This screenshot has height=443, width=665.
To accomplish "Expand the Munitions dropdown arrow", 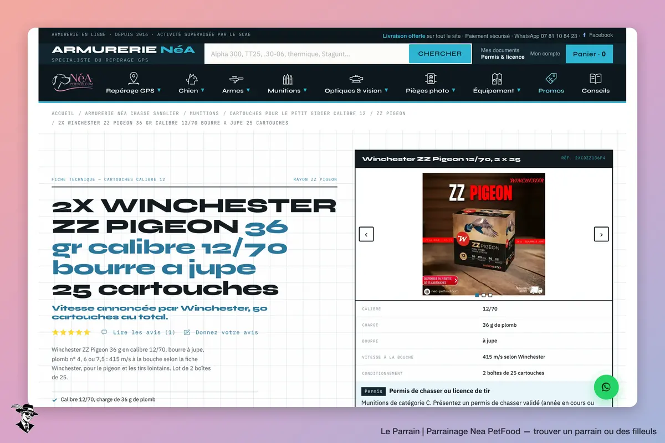I will [305, 90].
